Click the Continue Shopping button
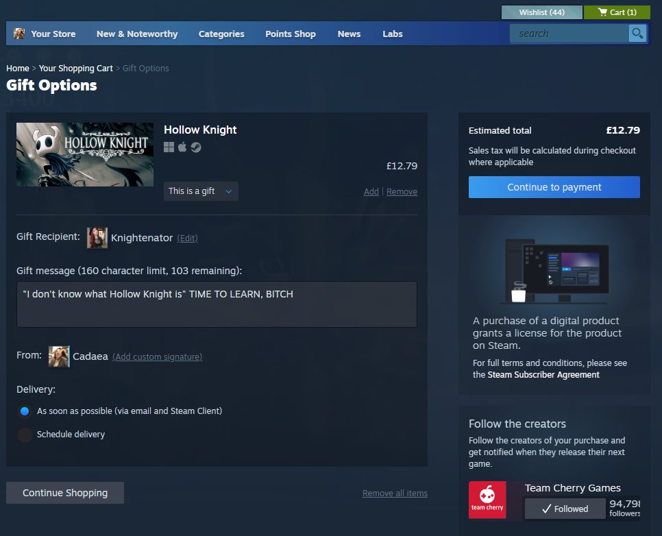Viewport: 662px width, 536px height. point(65,493)
